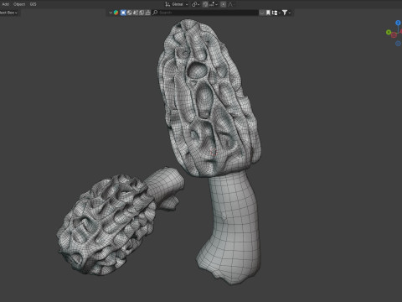Select the upright morel mushroom cap
The height and width of the screenshot is (302, 402).
(x=209, y=98)
